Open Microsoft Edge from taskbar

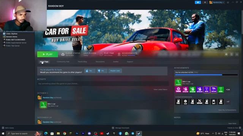pyautogui.click(x=46, y=133)
